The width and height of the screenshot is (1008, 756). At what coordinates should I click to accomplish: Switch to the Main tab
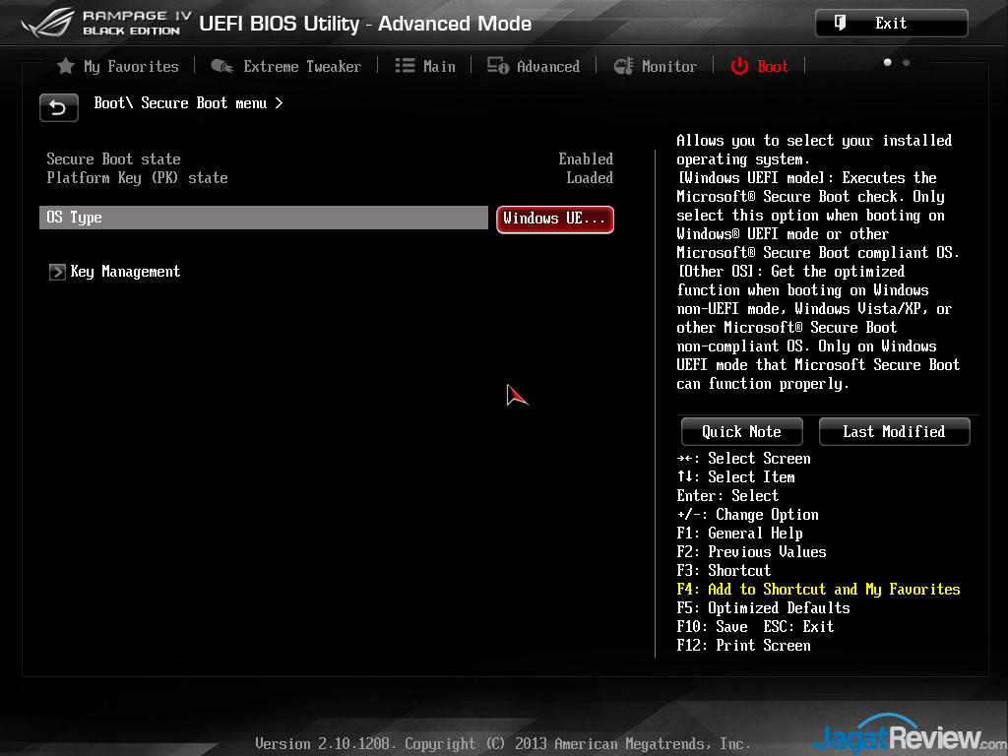(x=439, y=66)
